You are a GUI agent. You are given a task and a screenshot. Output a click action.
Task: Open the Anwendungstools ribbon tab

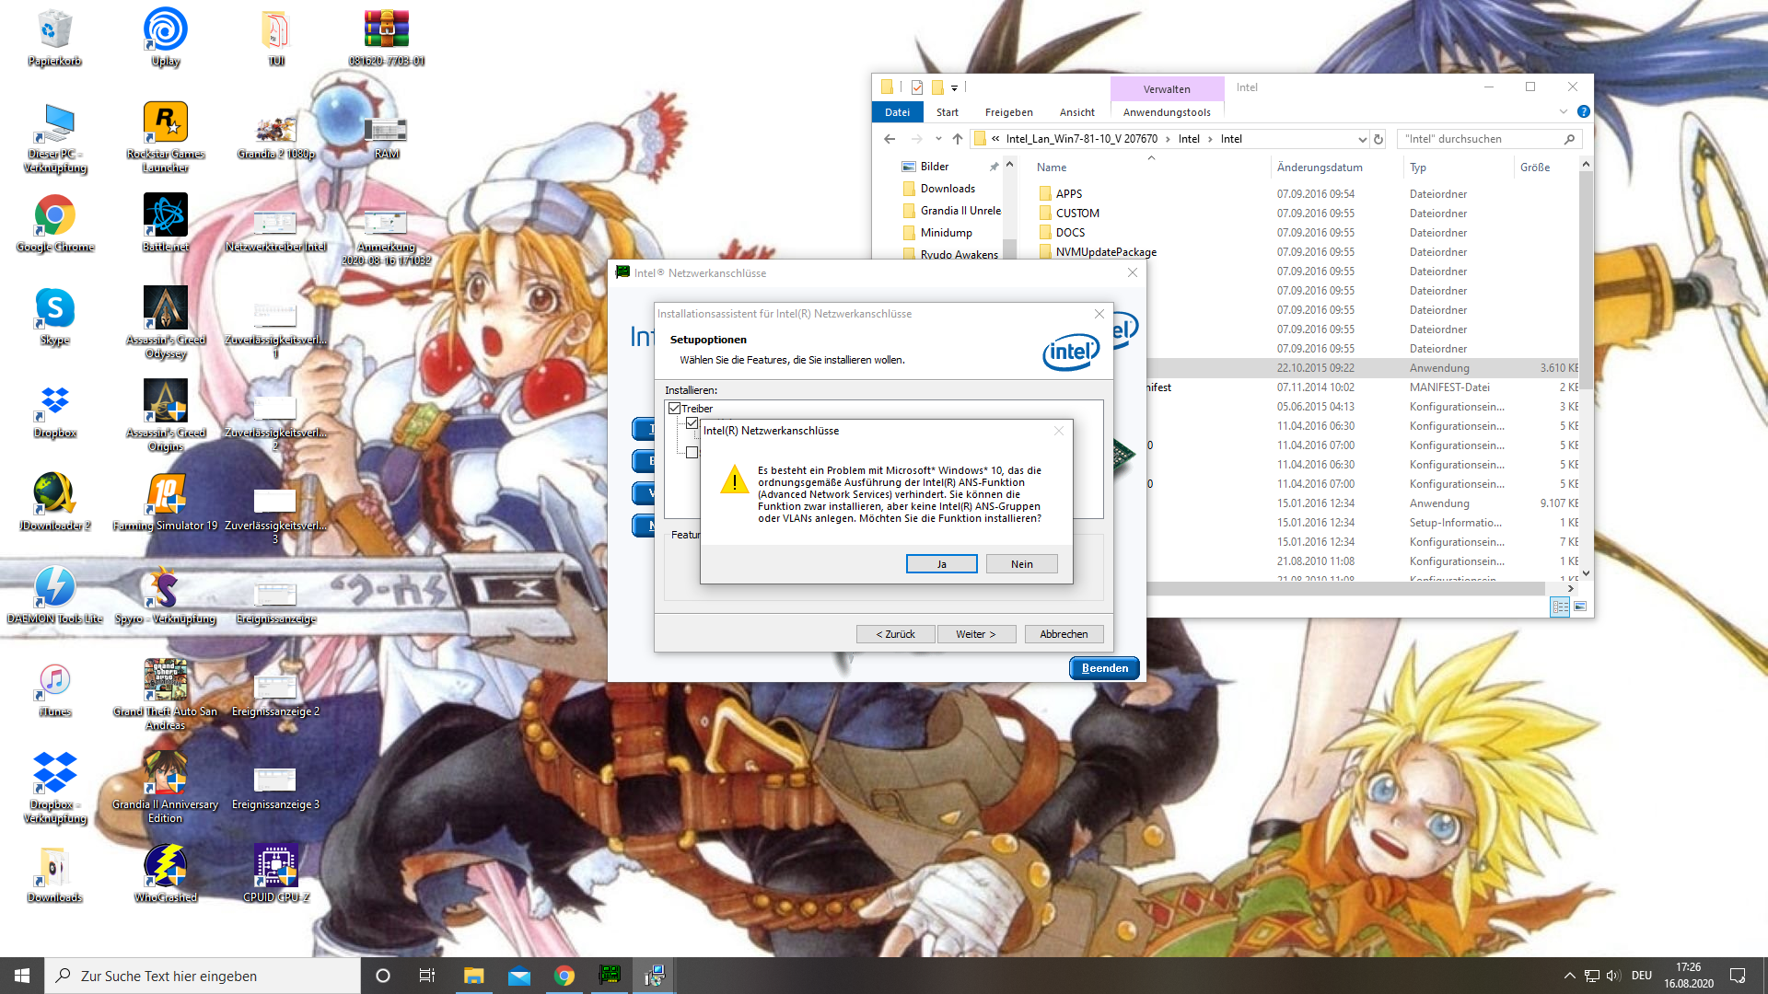(1167, 112)
